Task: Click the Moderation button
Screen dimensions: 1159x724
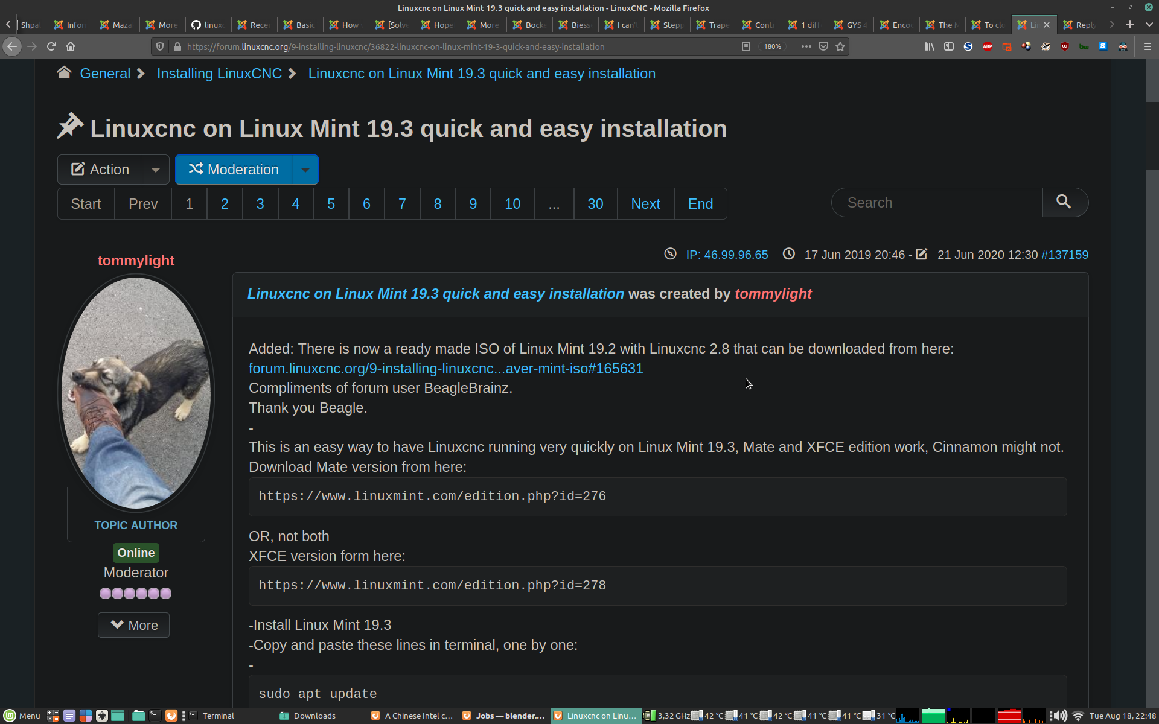Action: tap(234, 170)
